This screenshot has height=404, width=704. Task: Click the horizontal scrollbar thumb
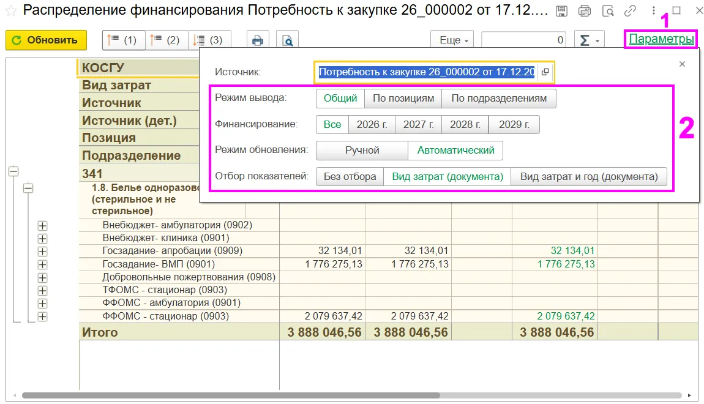coord(231,395)
